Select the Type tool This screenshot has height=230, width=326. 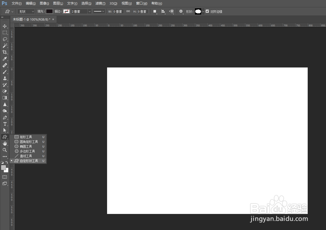[x=5, y=124]
